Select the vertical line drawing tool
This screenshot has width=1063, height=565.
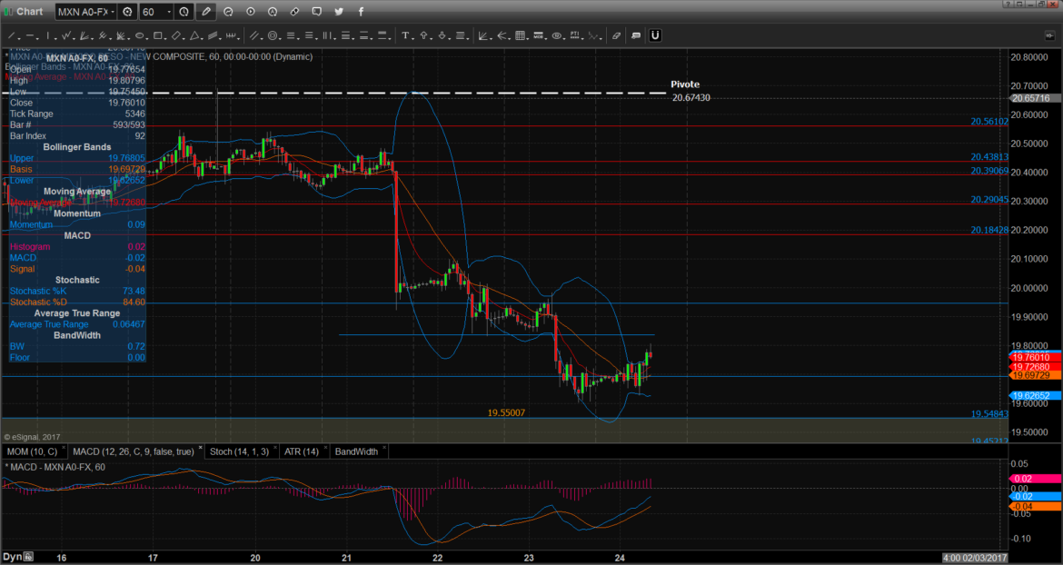click(47, 35)
